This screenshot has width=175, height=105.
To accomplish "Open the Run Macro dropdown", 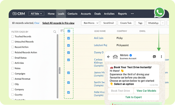I will tap(90, 23).
